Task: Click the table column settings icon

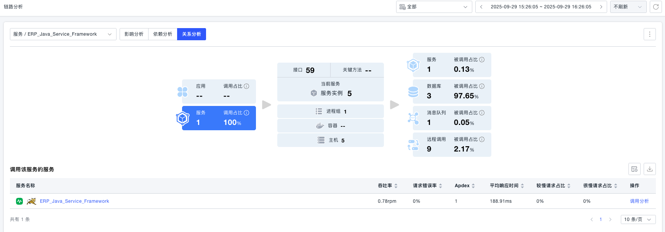Action: click(x=635, y=169)
